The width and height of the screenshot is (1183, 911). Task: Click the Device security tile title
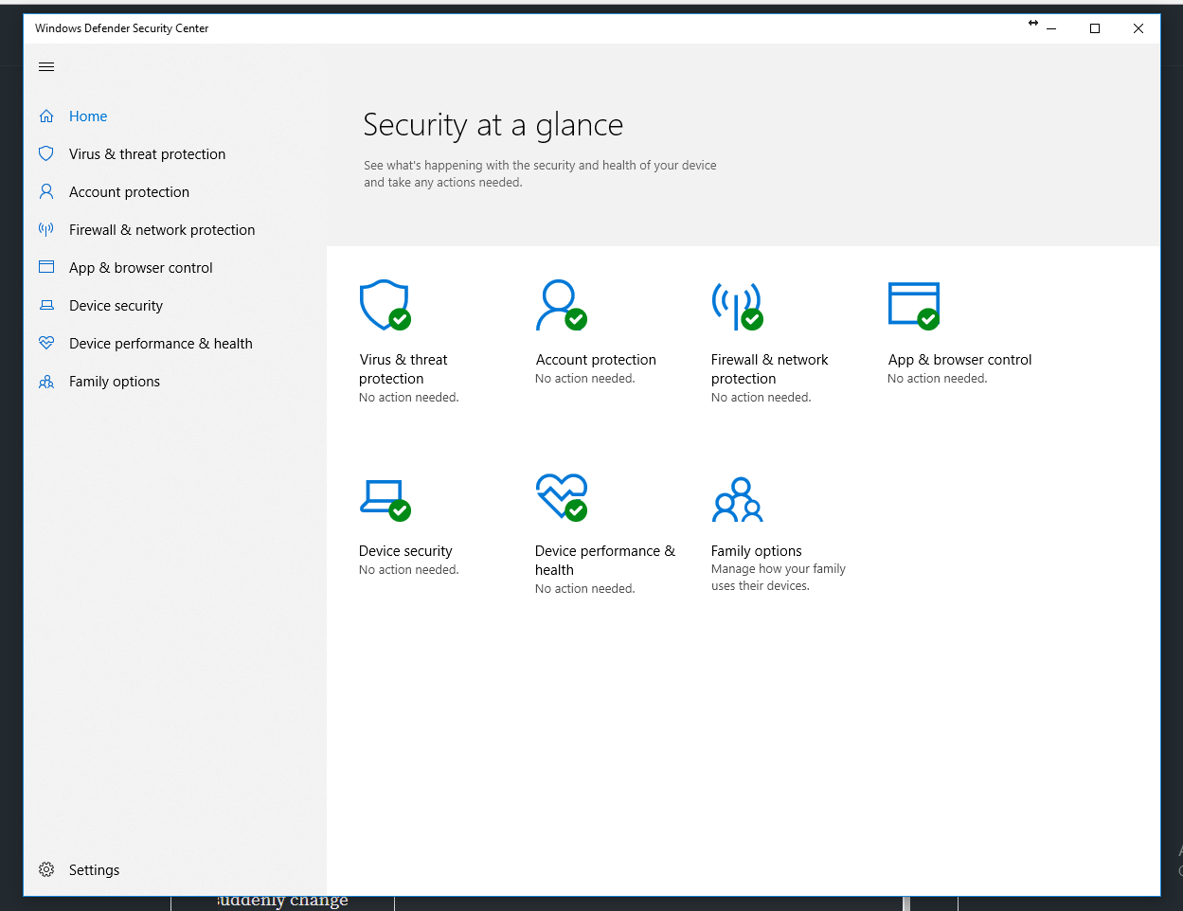tap(405, 551)
